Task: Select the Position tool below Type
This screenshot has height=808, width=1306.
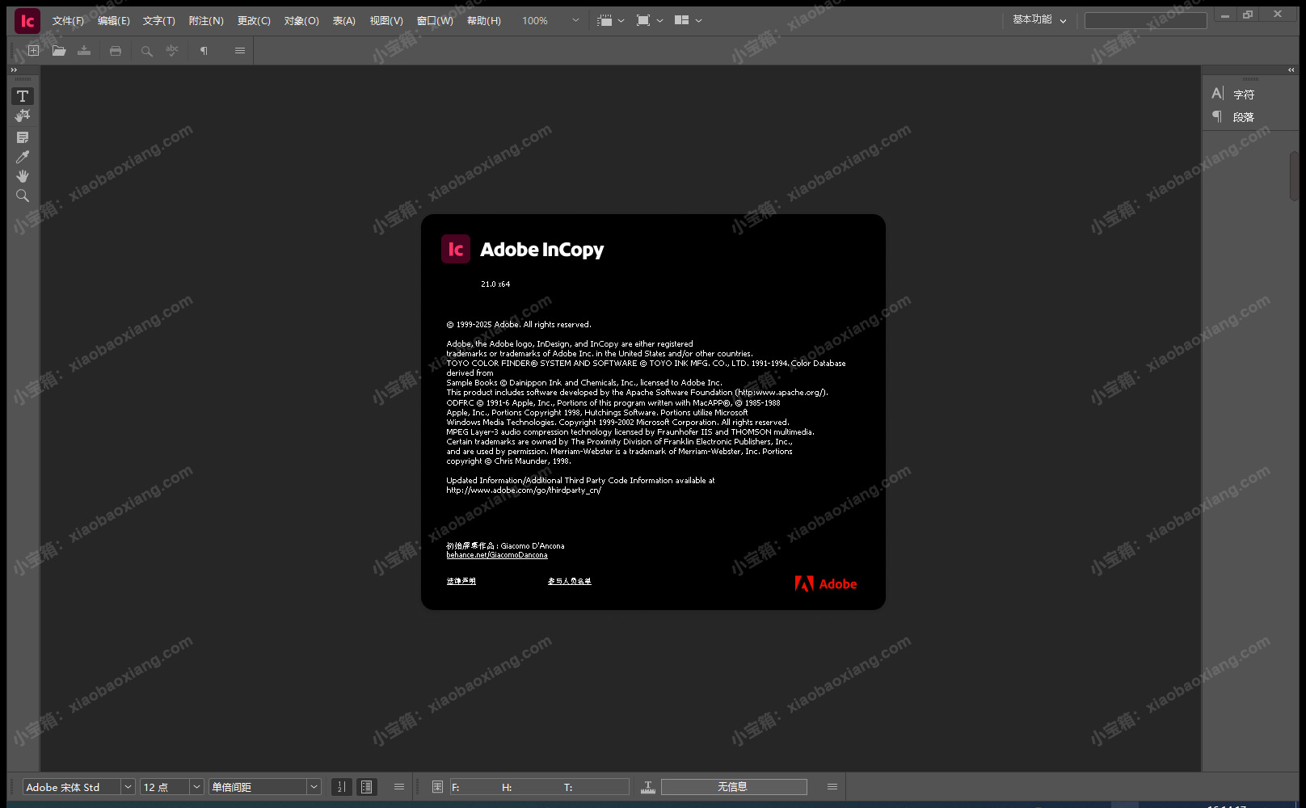Action: tap(23, 116)
